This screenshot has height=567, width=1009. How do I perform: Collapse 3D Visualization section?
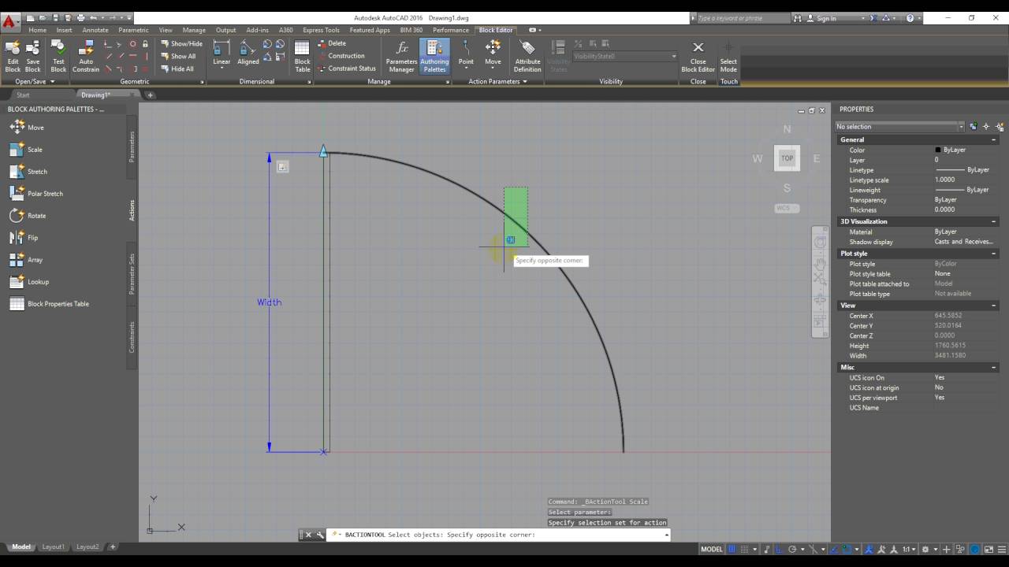click(993, 221)
